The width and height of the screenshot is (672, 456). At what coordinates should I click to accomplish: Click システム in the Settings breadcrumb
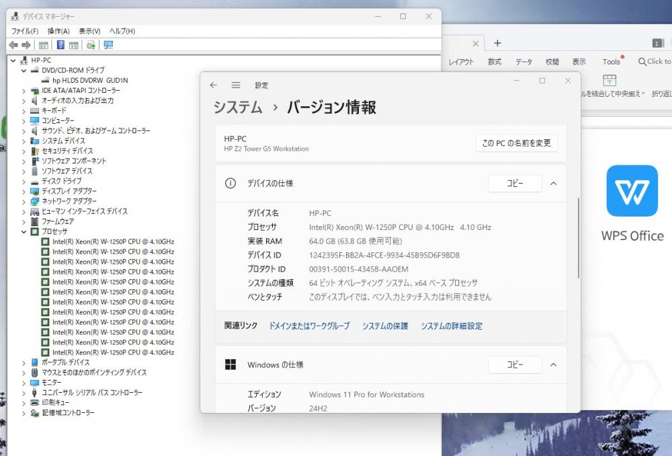[238, 107]
